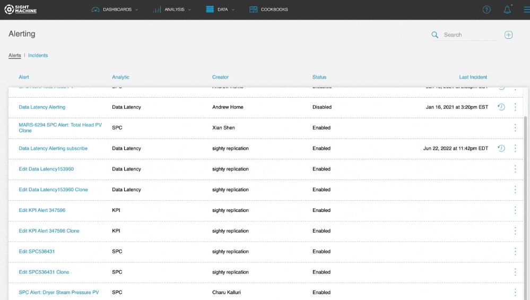Click the Search input field
This screenshot has height=300, width=530.
pos(470,35)
